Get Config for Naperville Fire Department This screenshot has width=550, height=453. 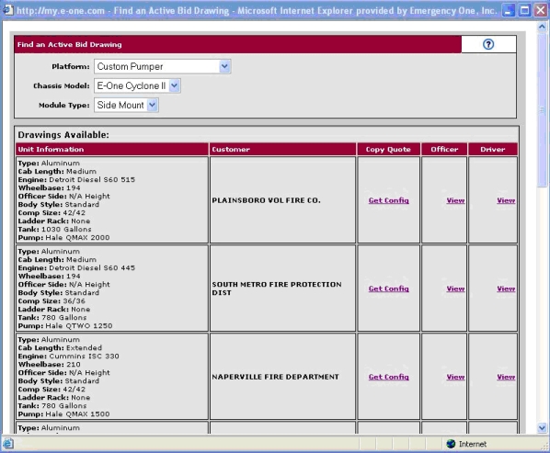click(x=389, y=377)
